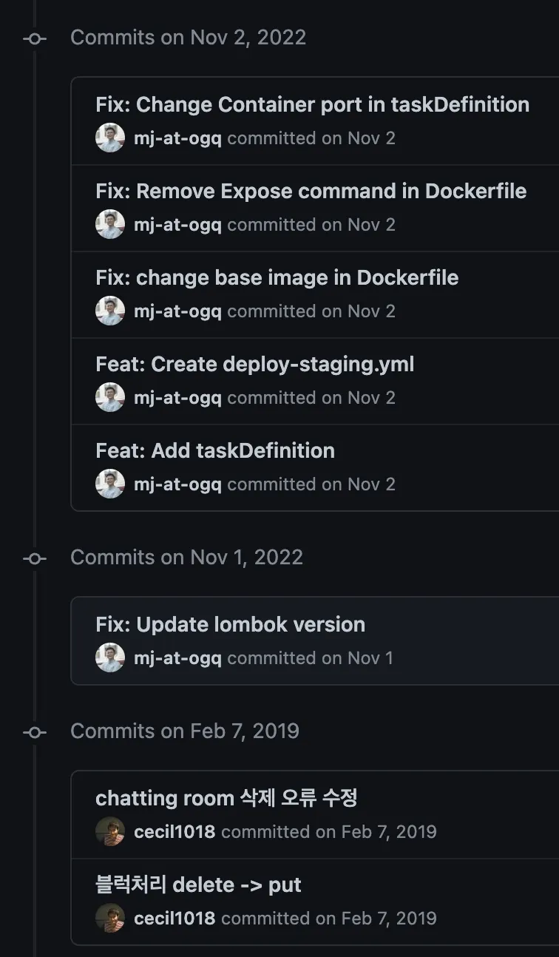Viewport: 559px width, 957px height.
Task: Open 'Fix: Update lombok version' commit
Action: [230, 625]
